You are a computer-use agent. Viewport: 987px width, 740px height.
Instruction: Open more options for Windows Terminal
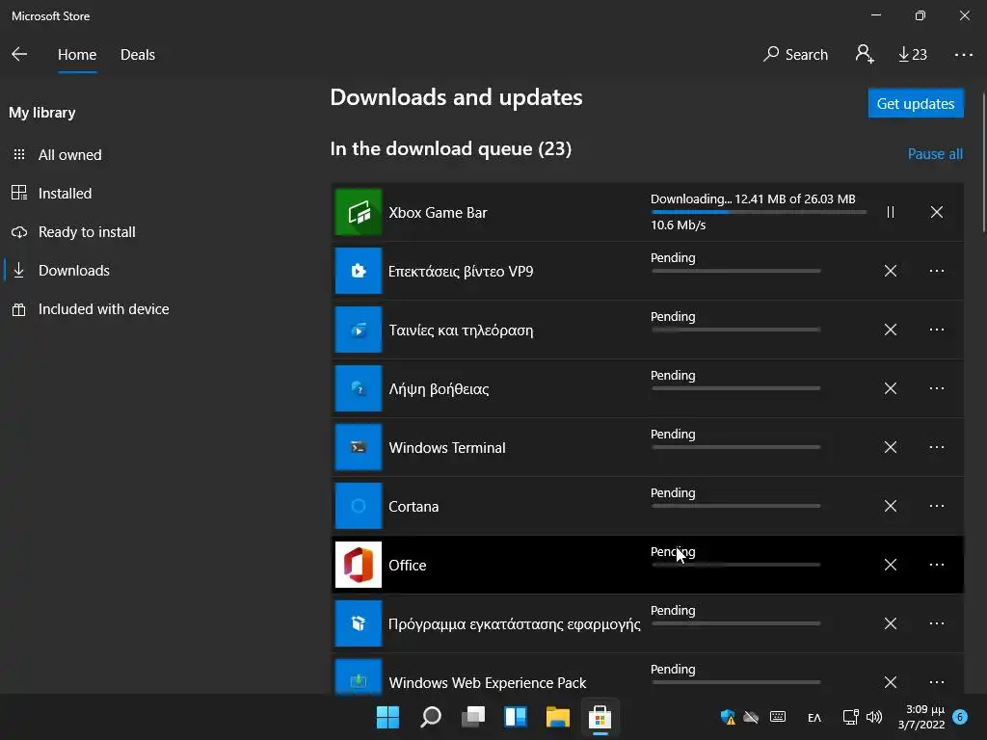937,447
